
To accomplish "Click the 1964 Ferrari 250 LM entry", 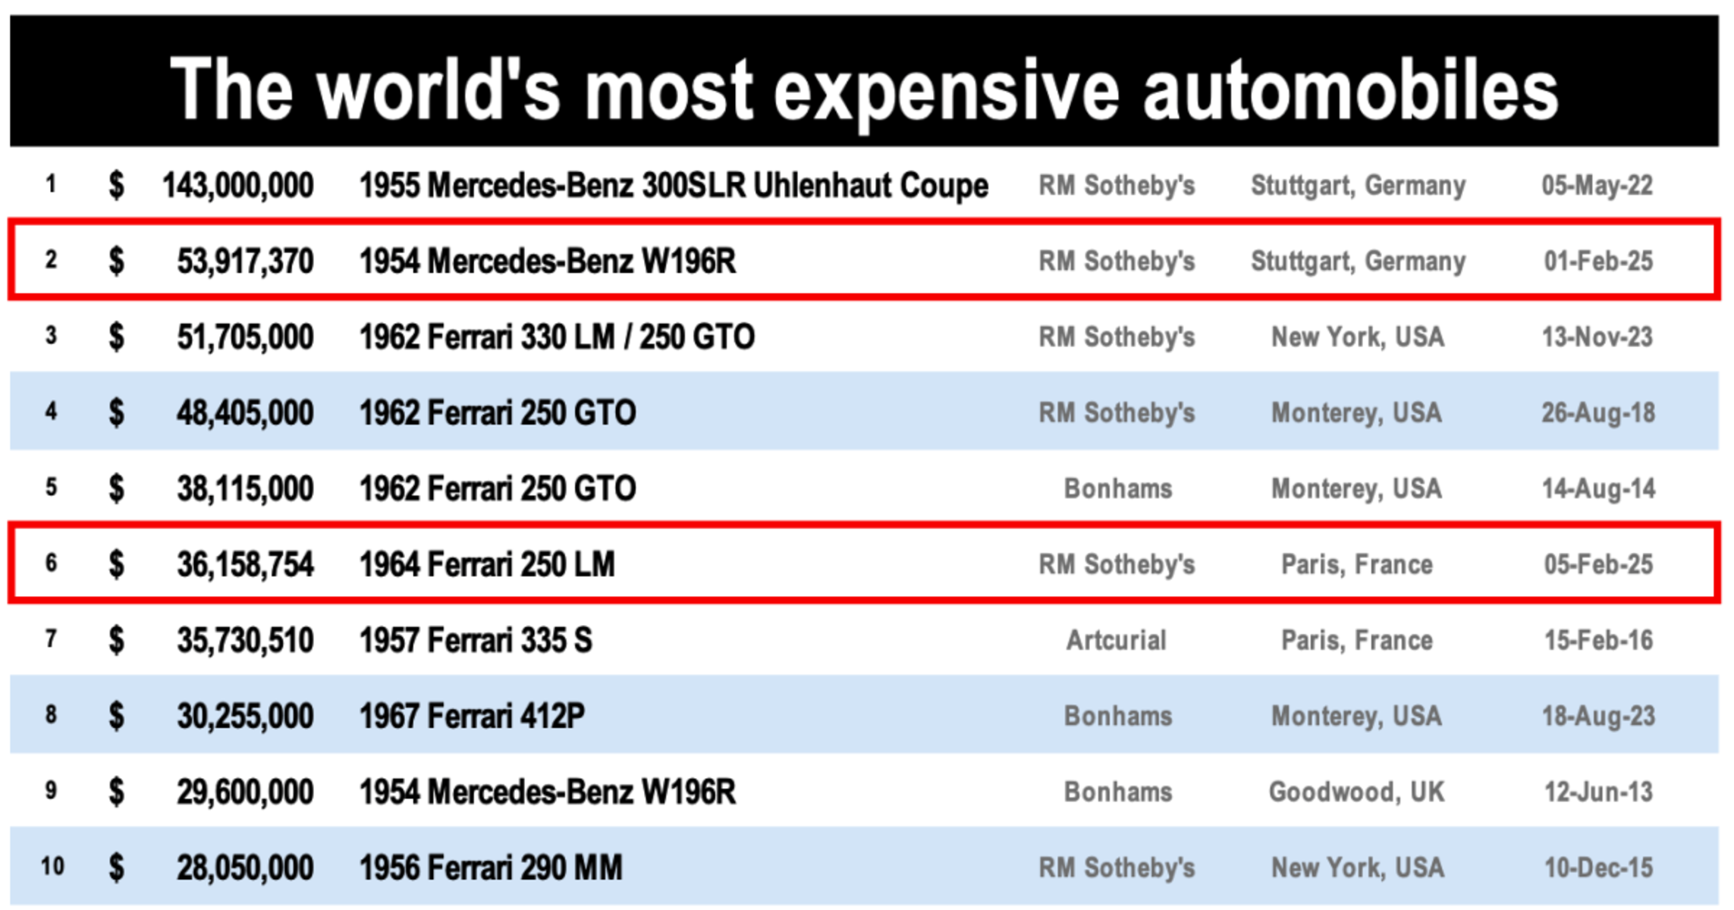I will (487, 565).
